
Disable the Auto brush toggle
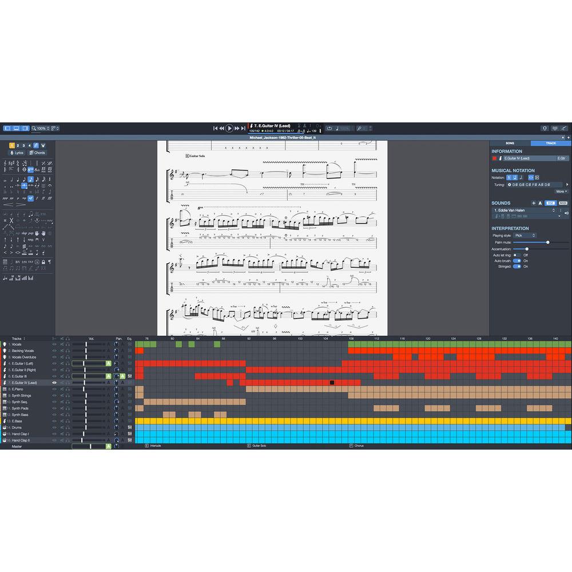click(x=516, y=261)
